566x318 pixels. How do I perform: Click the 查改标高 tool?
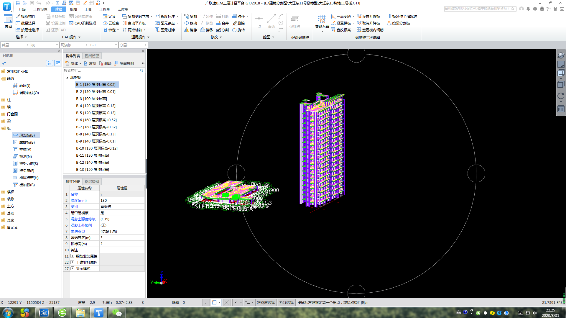[x=341, y=30]
